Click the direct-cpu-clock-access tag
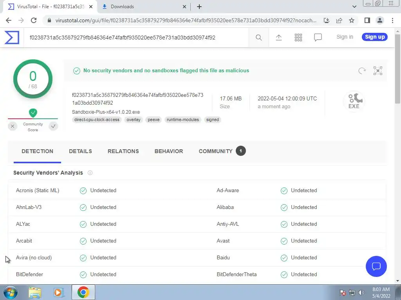Viewport: 401px width, 300px height. [x=97, y=120]
